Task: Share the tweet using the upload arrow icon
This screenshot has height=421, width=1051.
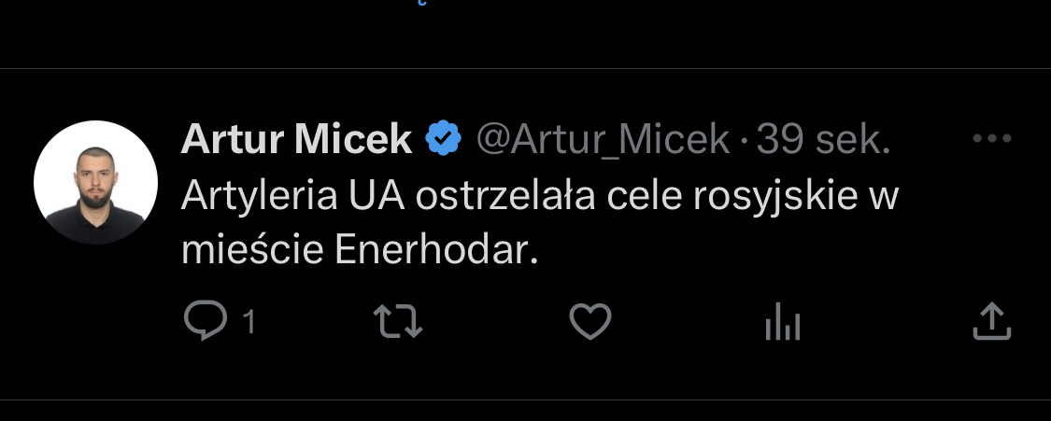Action: pos(992,322)
